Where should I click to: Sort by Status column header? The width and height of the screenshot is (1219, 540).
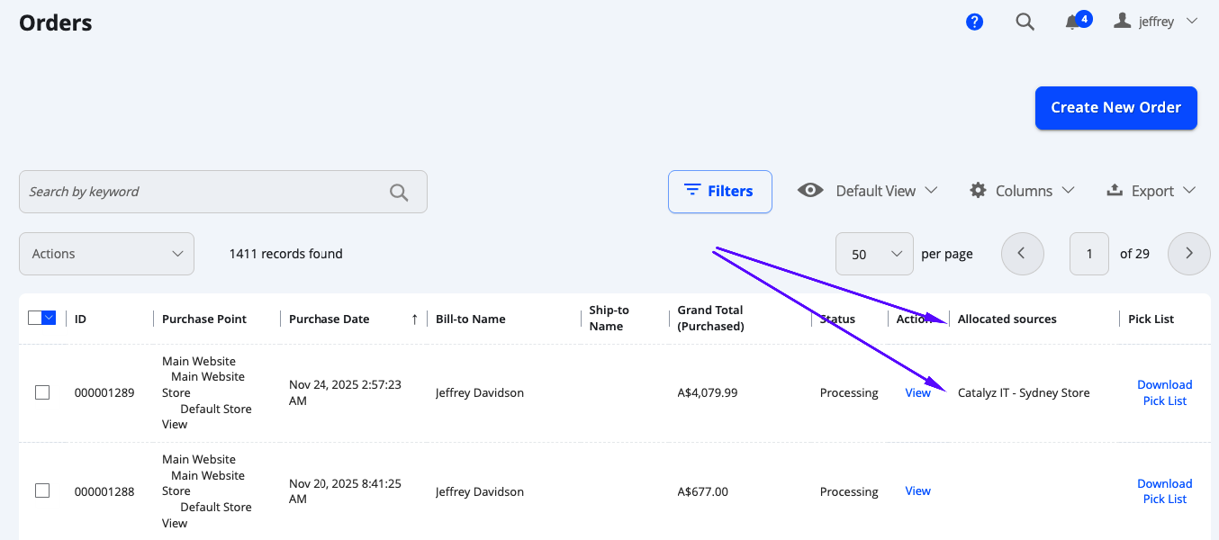837,319
